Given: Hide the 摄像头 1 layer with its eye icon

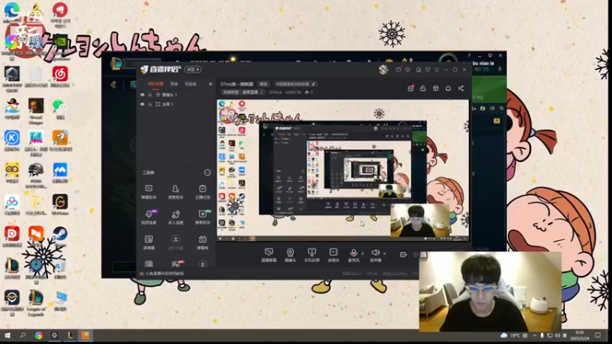Looking at the screenshot, I should tap(142, 95).
